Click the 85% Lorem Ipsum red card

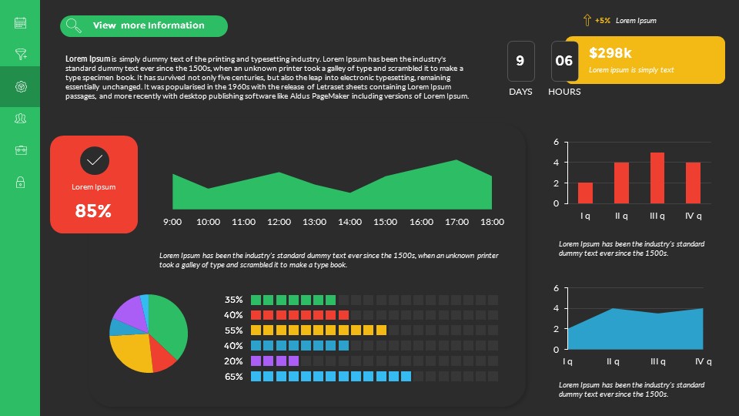click(x=94, y=184)
